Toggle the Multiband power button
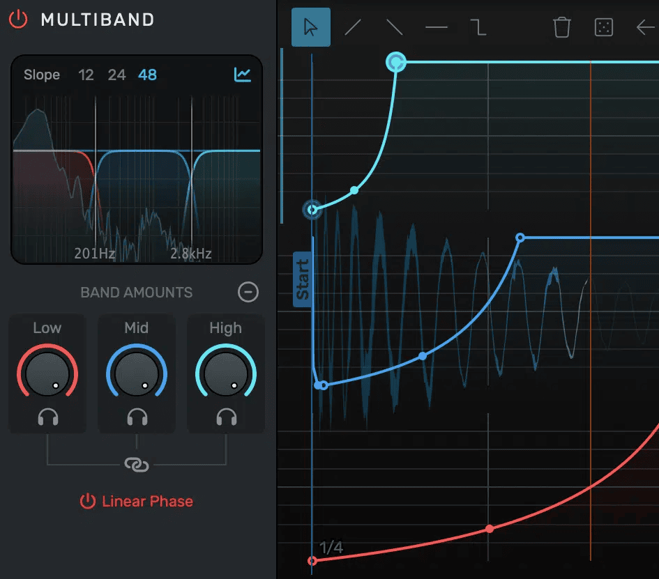The height and width of the screenshot is (579, 659). click(18, 20)
